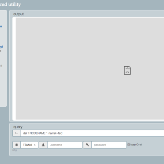
Task: Open the TSM03 server dropdown
Action: [29, 145]
